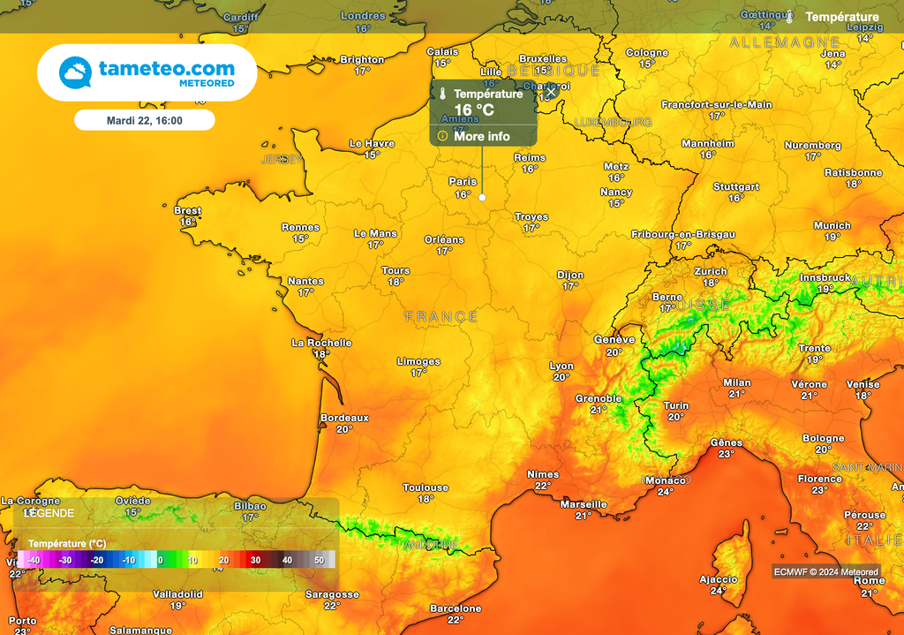This screenshot has width=904, height=635.
Task: Click Marseille city label on map
Action: 583,504
